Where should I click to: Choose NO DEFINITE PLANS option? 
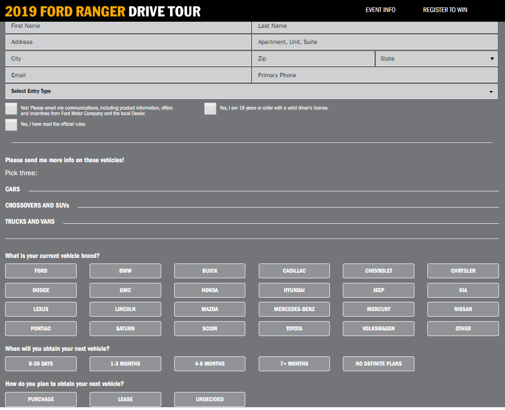pos(378,364)
